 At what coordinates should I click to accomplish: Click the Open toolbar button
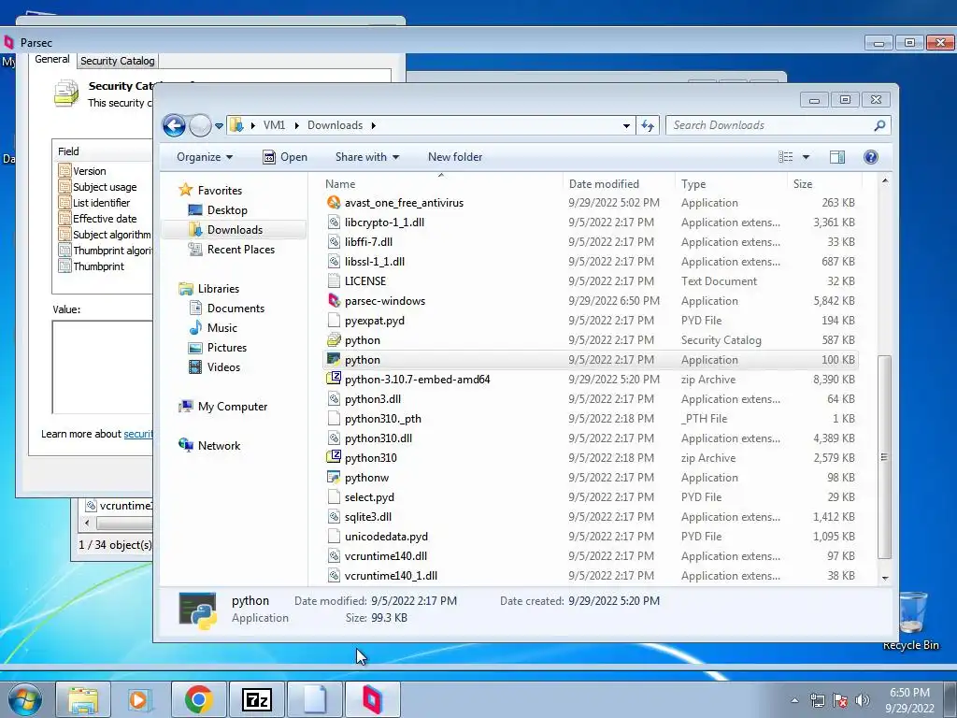pos(285,157)
